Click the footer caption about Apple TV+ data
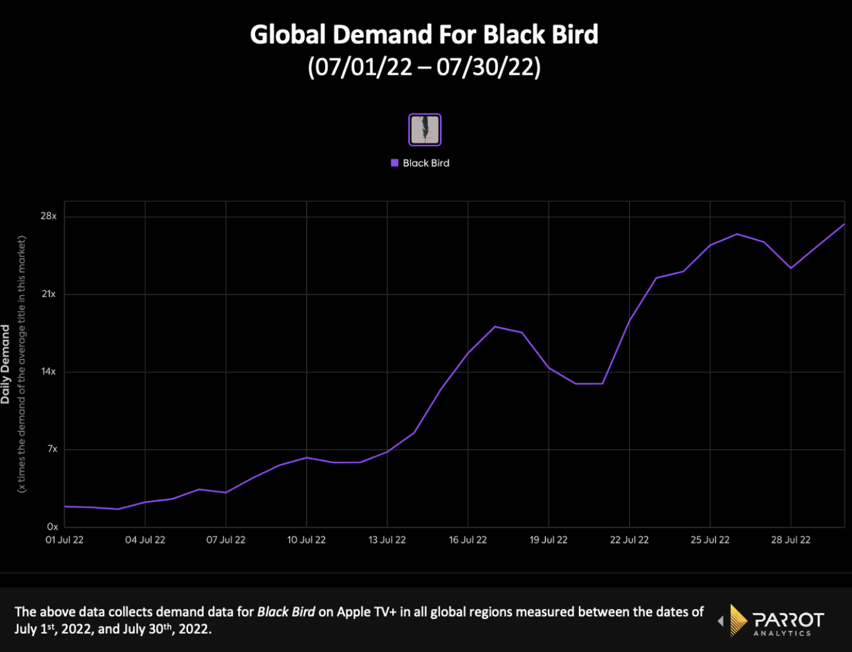852x652 pixels. [359, 620]
